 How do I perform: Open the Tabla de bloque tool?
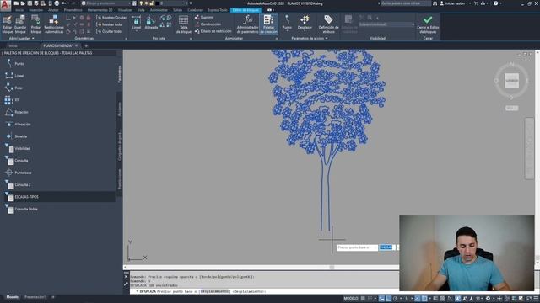click(184, 24)
